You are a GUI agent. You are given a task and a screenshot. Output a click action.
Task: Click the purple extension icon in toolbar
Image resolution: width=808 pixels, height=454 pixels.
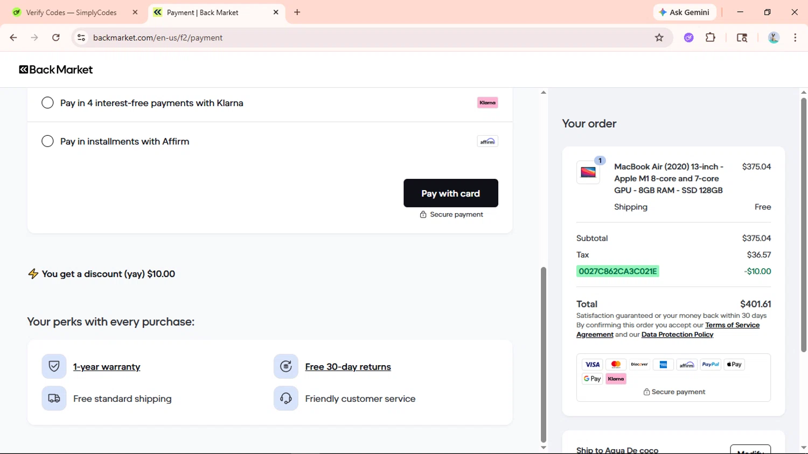[x=689, y=38]
